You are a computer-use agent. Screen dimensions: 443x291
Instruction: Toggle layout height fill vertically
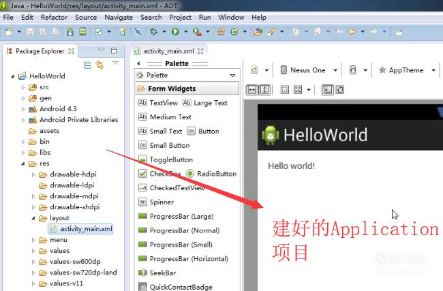pyautogui.click(x=264, y=90)
